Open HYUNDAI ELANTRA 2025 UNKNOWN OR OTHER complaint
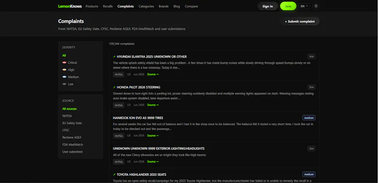Screen dimensions: 378x183 (x=152, y=57)
